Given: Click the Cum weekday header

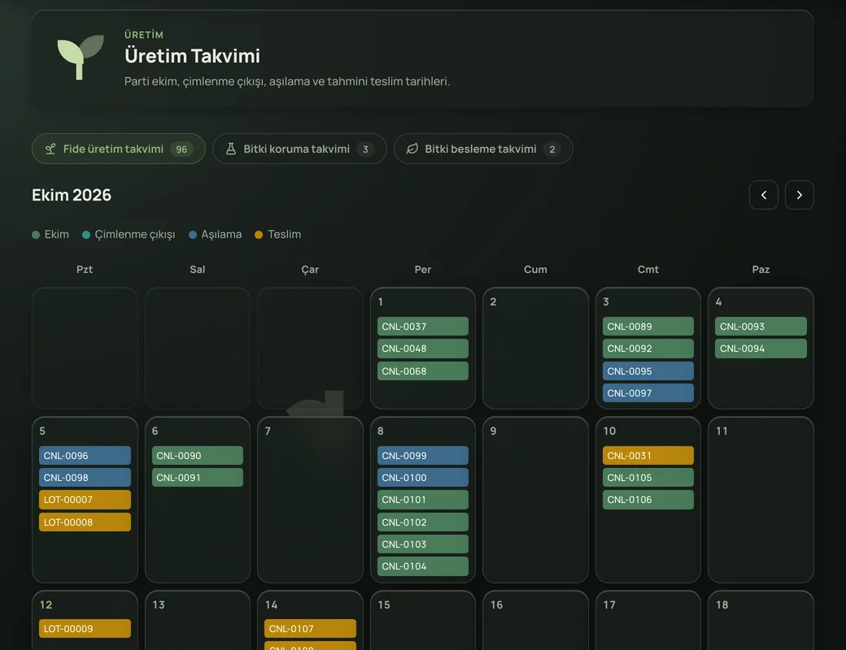Looking at the screenshot, I should point(535,269).
